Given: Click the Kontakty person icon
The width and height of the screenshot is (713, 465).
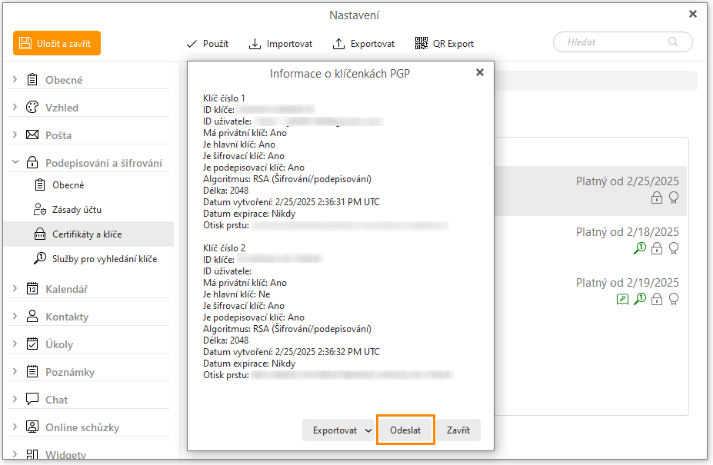Looking at the screenshot, I should pyautogui.click(x=32, y=317).
